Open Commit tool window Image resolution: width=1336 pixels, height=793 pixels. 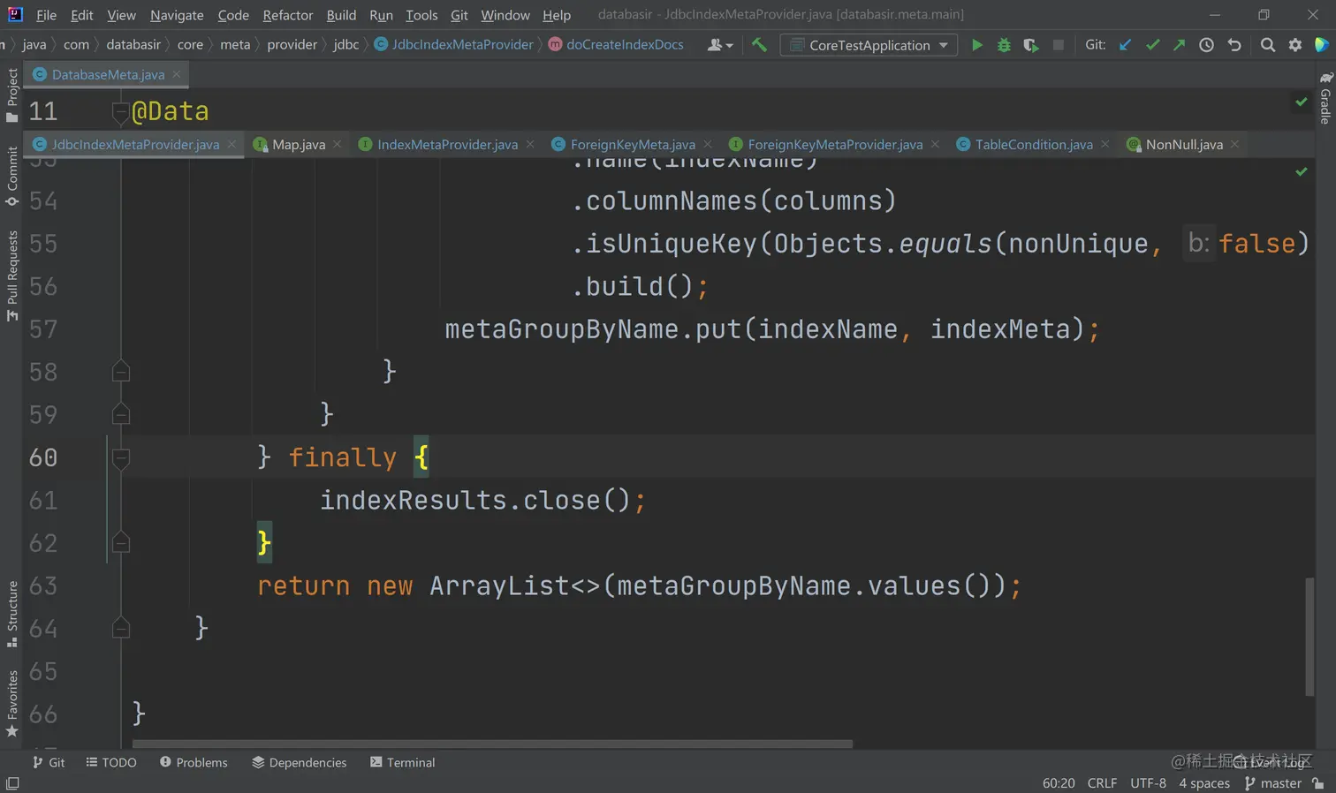click(x=11, y=177)
